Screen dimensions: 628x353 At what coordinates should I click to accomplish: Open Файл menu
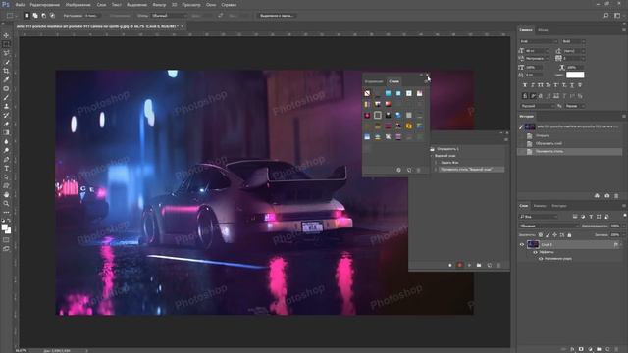pyautogui.click(x=20, y=5)
